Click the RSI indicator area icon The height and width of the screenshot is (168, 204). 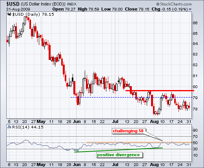pos(9,127)
